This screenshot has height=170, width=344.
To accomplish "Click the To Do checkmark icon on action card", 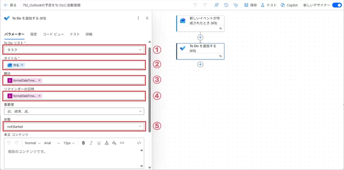I will coord(183,49).
